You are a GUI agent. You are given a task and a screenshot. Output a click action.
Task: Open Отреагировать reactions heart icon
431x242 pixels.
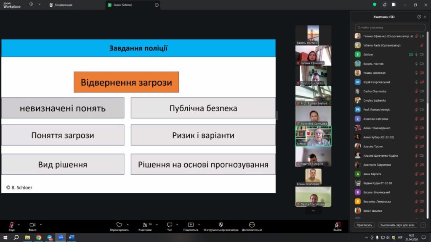click(x=119, y=225)
